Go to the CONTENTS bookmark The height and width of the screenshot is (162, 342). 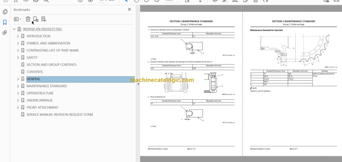tap(35, 72)
